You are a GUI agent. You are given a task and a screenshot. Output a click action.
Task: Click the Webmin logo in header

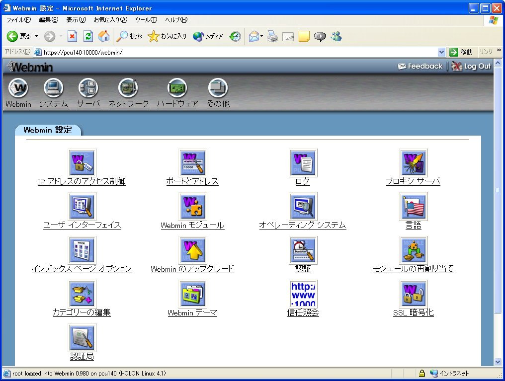click(30, 67)
